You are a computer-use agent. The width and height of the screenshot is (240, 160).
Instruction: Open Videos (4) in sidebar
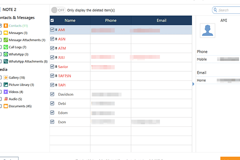(x=16, y=92)
